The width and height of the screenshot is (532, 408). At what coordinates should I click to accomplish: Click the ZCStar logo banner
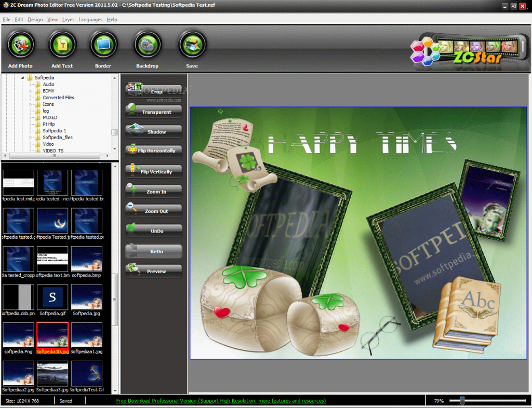pos(469,50)
